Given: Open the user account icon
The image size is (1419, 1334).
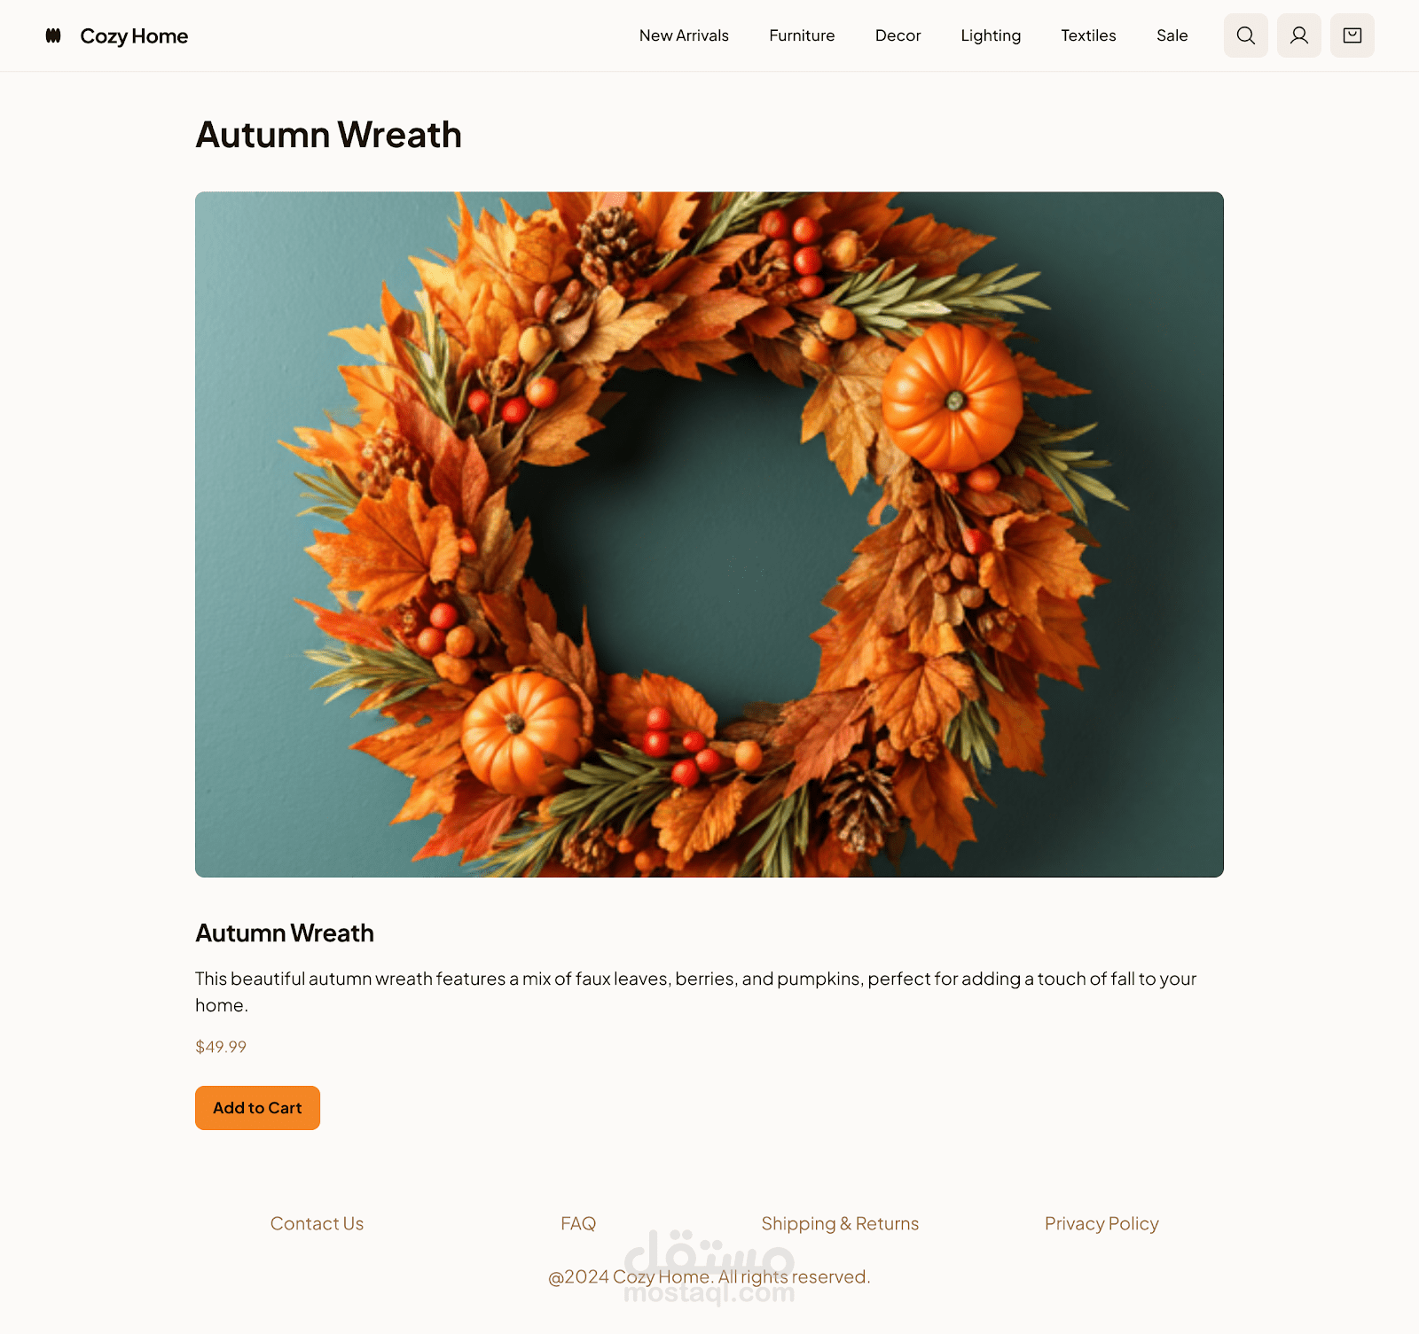Looking at the screenshot, I should click(1299, 35).
